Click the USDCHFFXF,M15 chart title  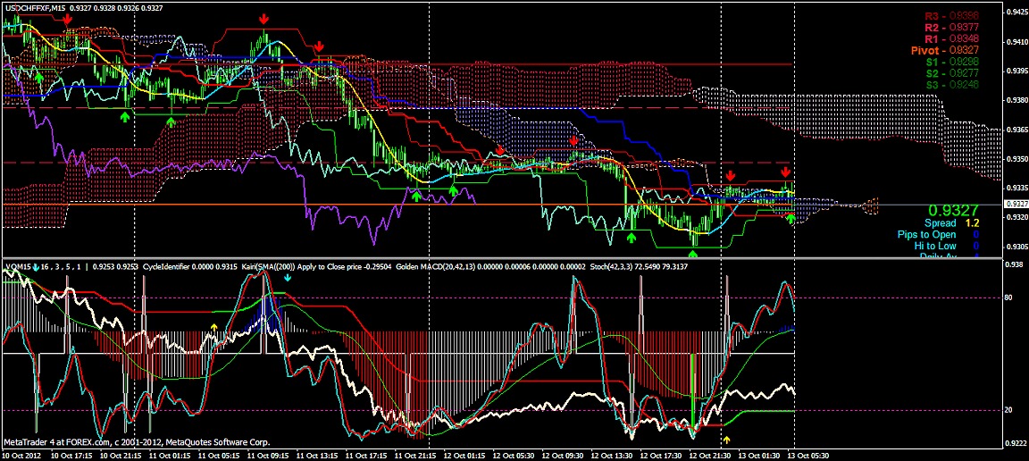coord(34,7)
